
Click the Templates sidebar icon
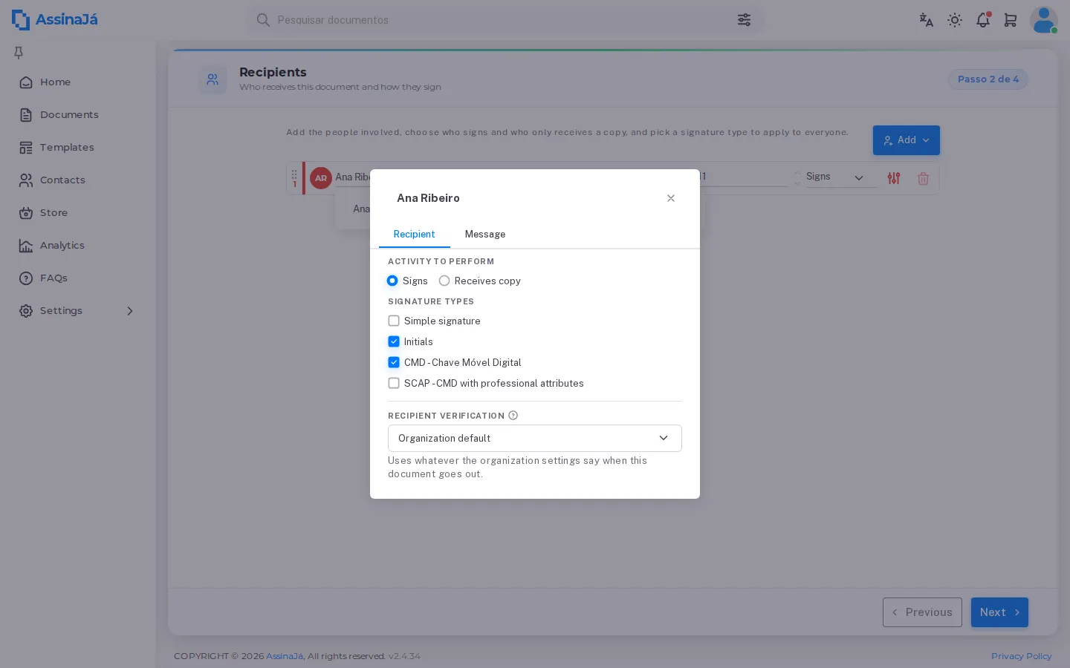coord(26,148)
